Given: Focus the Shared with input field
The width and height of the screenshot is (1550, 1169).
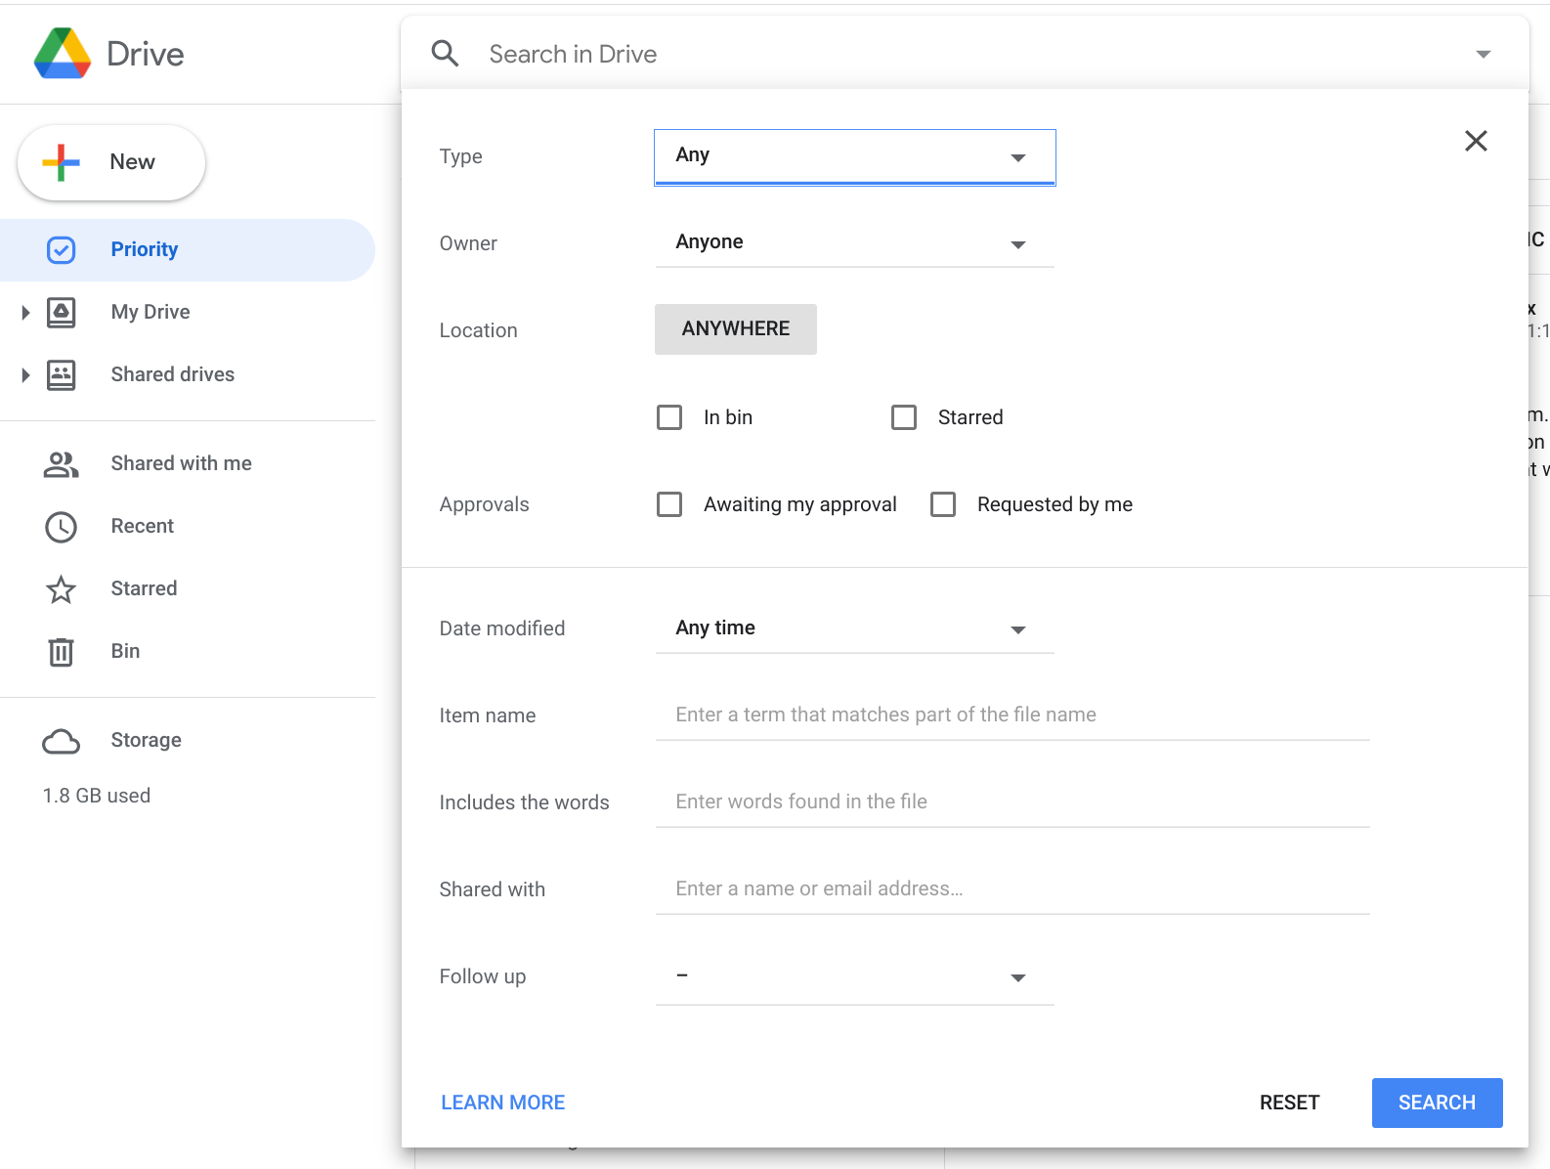Looking at the screenshot, I should pyautogui.click(x=1012, y=889).
